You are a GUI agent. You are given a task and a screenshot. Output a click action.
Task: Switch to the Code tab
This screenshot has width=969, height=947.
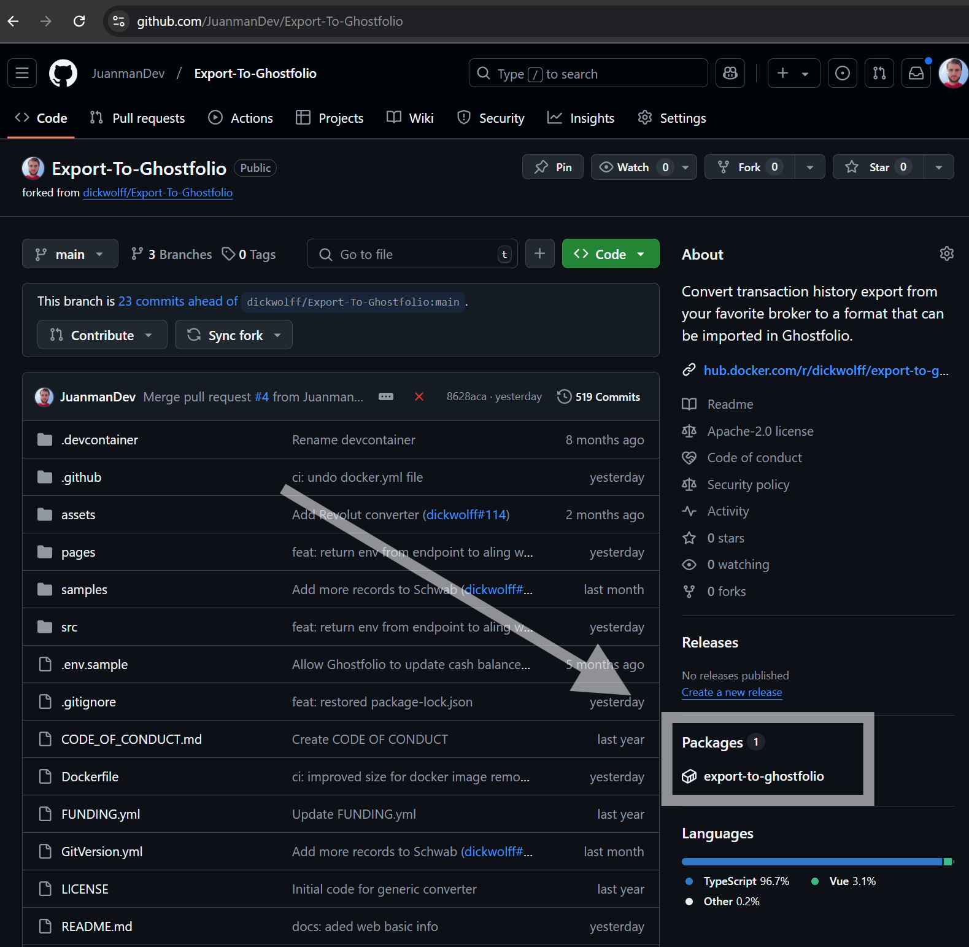[x=41, y=118]
